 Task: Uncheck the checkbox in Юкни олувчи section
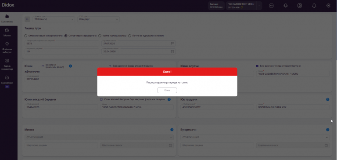pyautogui.click(x=257, y=66)
